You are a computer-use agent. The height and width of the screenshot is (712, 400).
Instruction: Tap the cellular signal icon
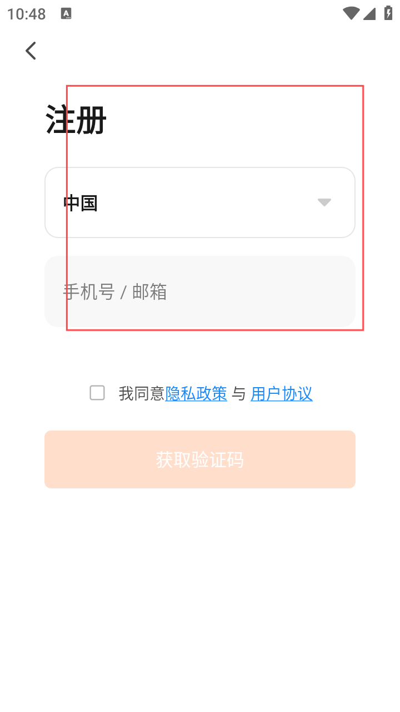pyautogui.click(x=369, y=13)
